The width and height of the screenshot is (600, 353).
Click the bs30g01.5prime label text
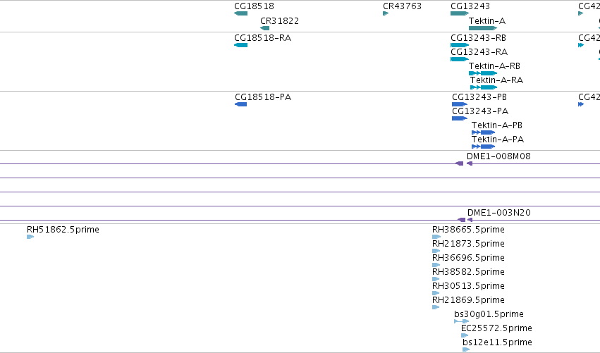click(x=489, y=314)
